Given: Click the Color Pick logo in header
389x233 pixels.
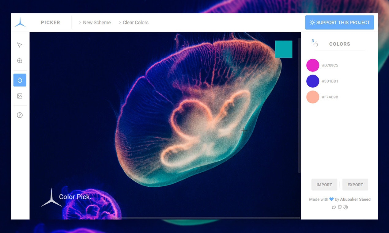Looking at the screenshot, I should 20,22.
